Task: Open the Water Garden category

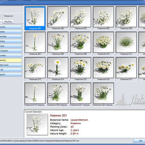Action: coord(11,51)
